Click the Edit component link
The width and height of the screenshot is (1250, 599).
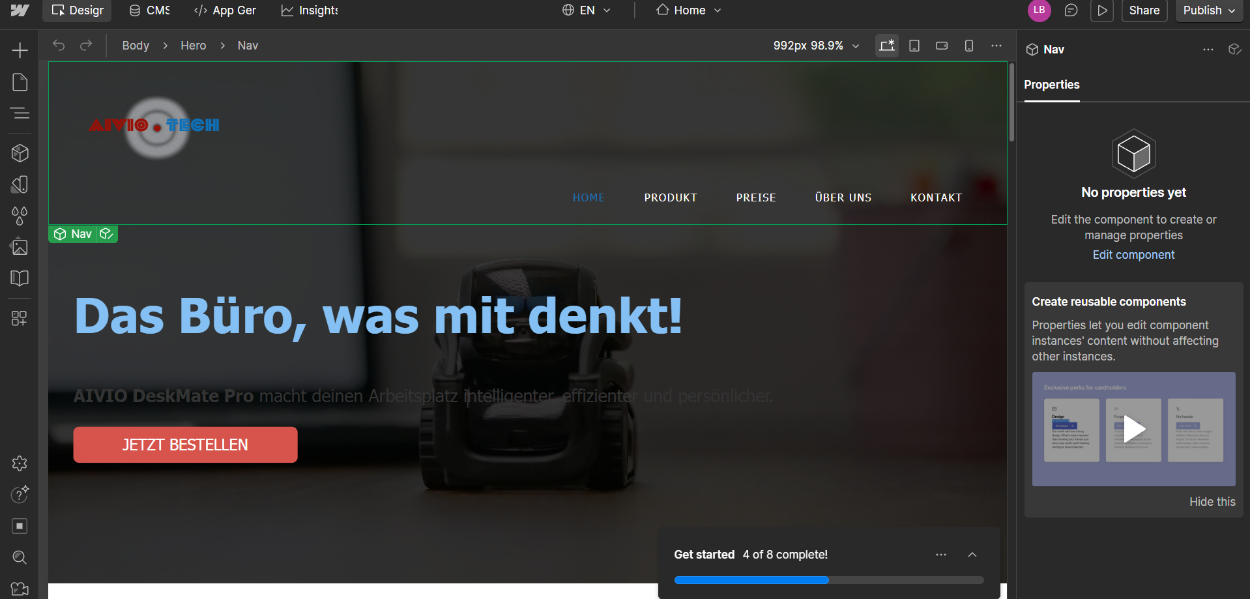1133,255
